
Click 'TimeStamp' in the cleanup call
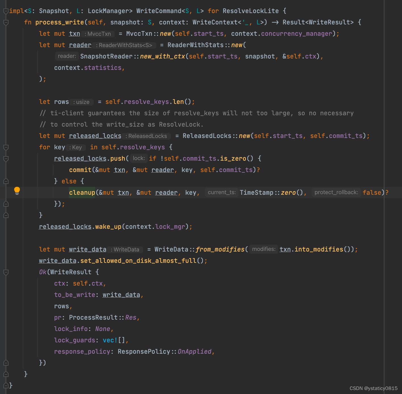256,193
